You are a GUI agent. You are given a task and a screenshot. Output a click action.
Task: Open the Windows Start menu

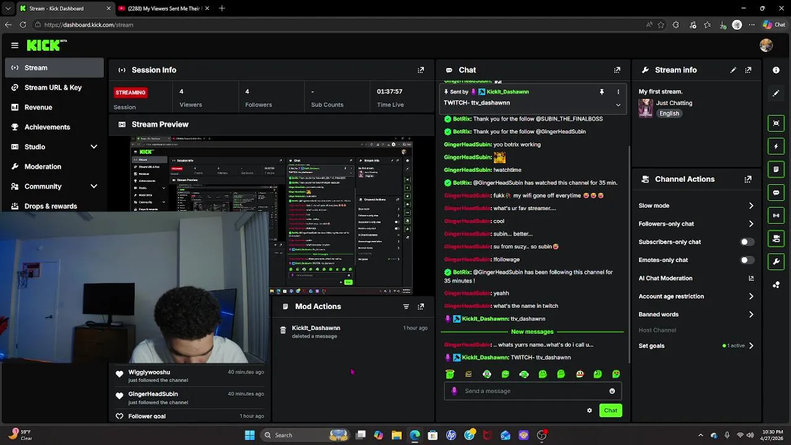click(250, 435)
